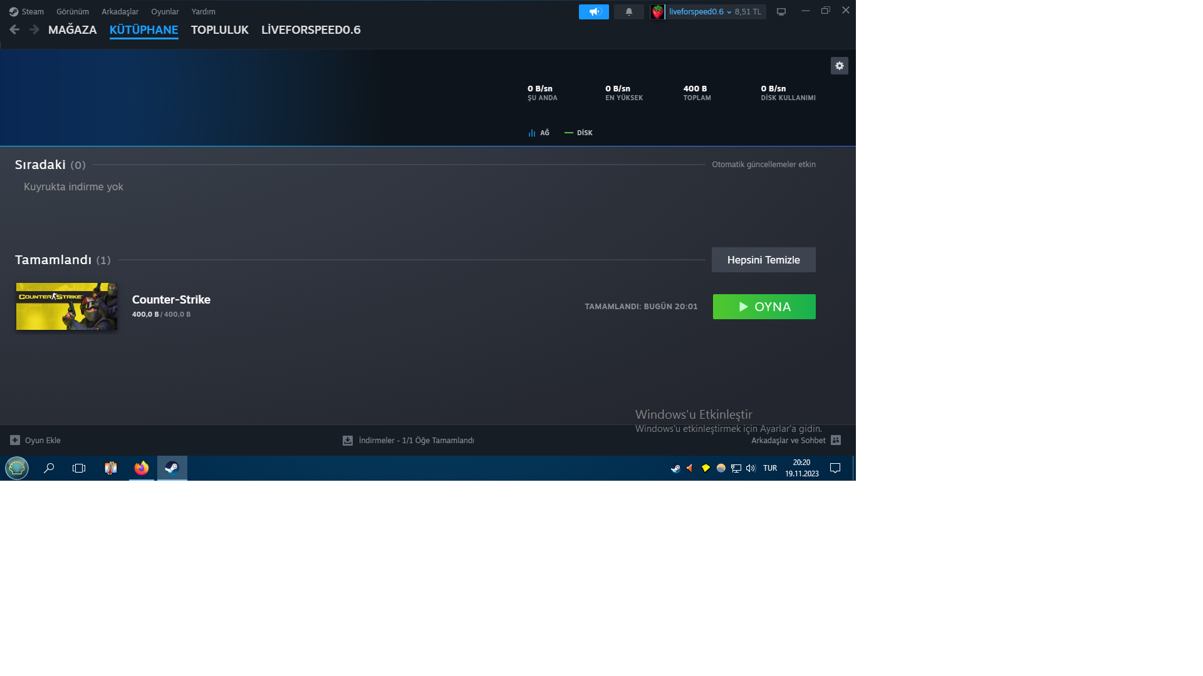This screenshot has height=676, width=1203.
Task: Toggle the DİSK graph legend
Action: click(x=578, y=133)
